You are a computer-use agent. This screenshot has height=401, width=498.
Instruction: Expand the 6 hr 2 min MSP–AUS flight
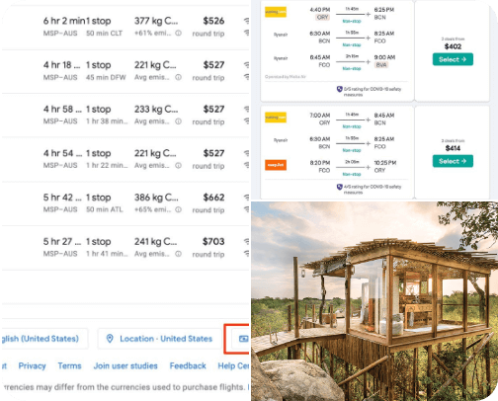click(125, 27)
